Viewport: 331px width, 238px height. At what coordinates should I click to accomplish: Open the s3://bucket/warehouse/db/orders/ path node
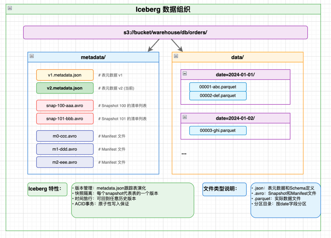point(165,32)
